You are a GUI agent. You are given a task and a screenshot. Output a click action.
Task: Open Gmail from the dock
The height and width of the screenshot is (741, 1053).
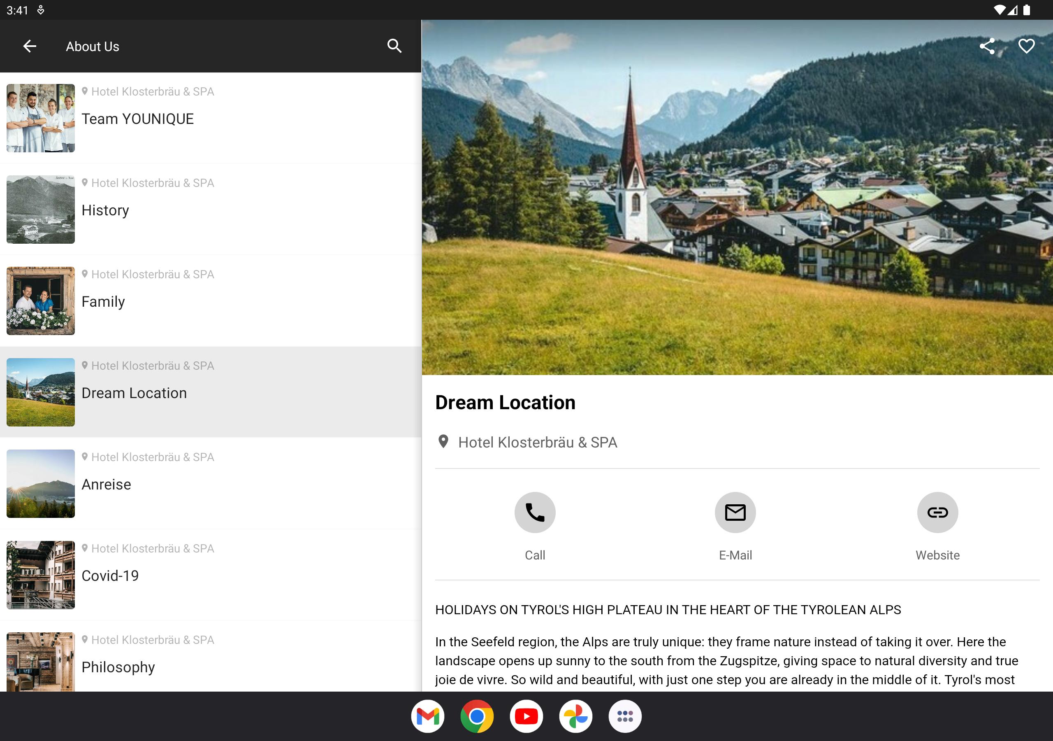coord(427,716)
